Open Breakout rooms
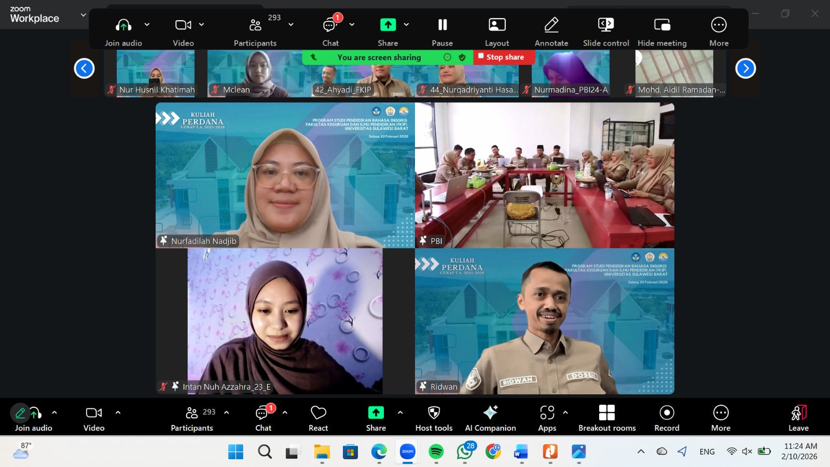 click(x=606, y=413)
